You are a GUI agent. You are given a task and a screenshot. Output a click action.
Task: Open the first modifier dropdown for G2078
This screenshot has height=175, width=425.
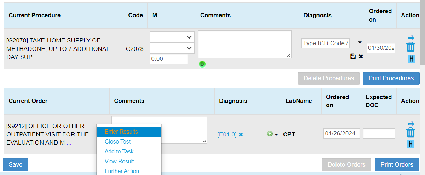coord(172,37)
